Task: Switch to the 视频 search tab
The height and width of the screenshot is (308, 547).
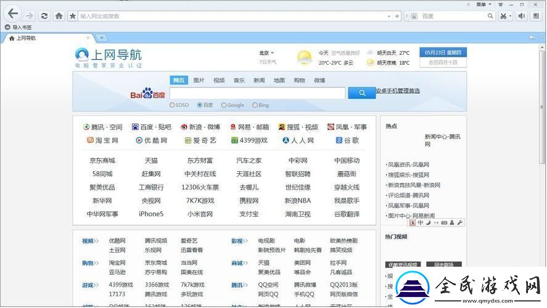Action: (x=219, y=80)
